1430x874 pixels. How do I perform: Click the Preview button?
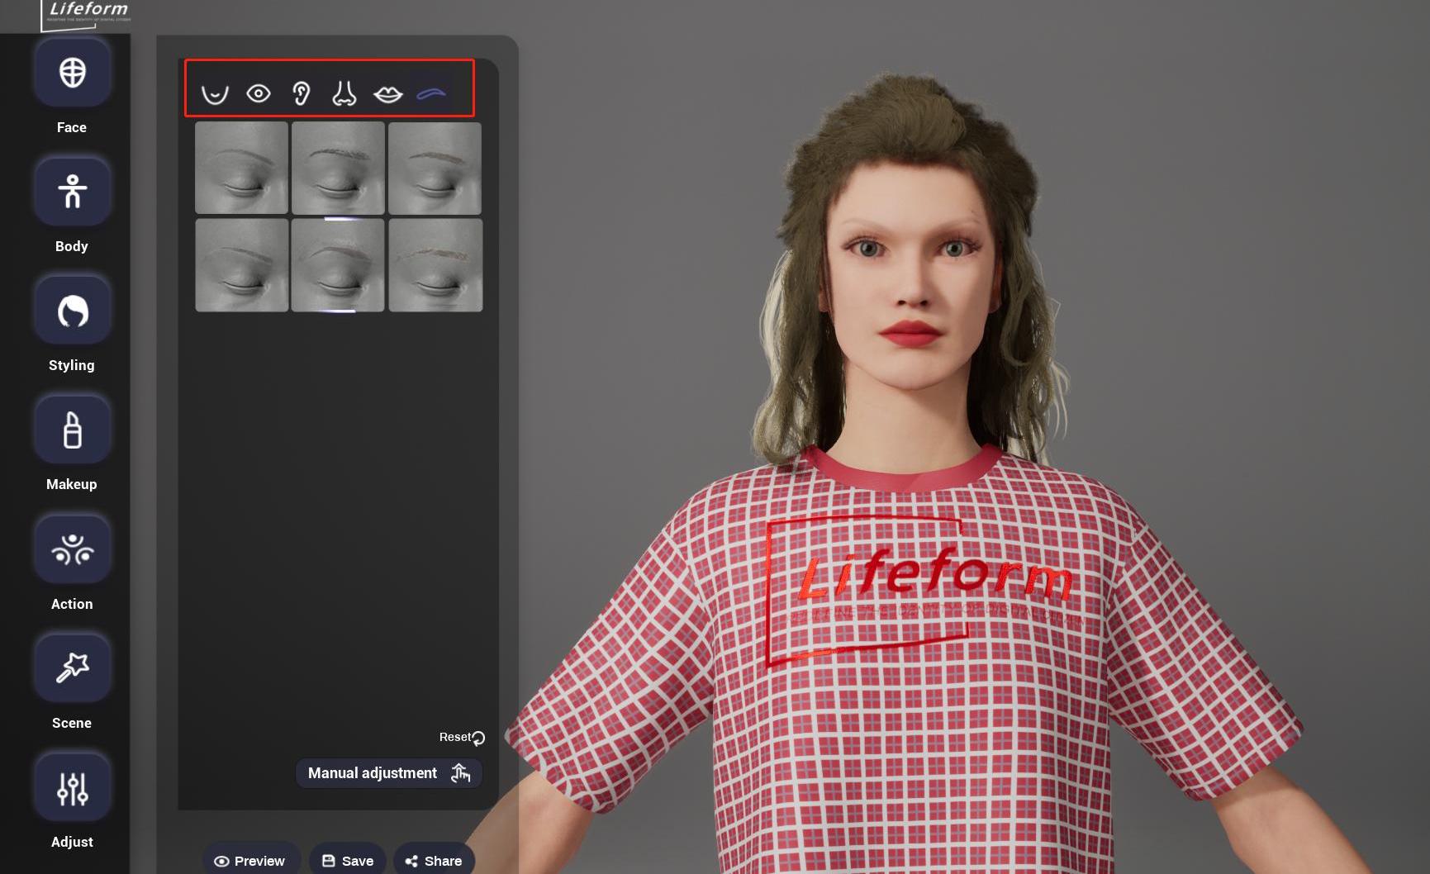[x=249, y=861]
